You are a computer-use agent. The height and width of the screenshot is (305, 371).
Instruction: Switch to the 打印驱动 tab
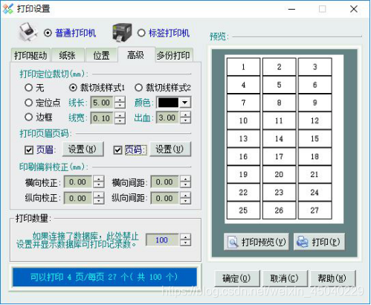[30, 55]
